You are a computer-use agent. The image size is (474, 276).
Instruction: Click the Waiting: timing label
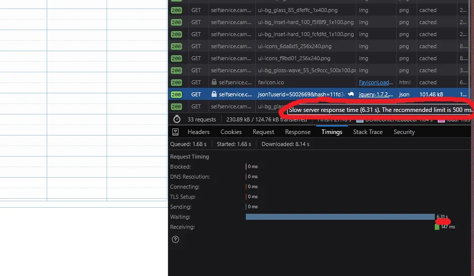coord(180,217)
